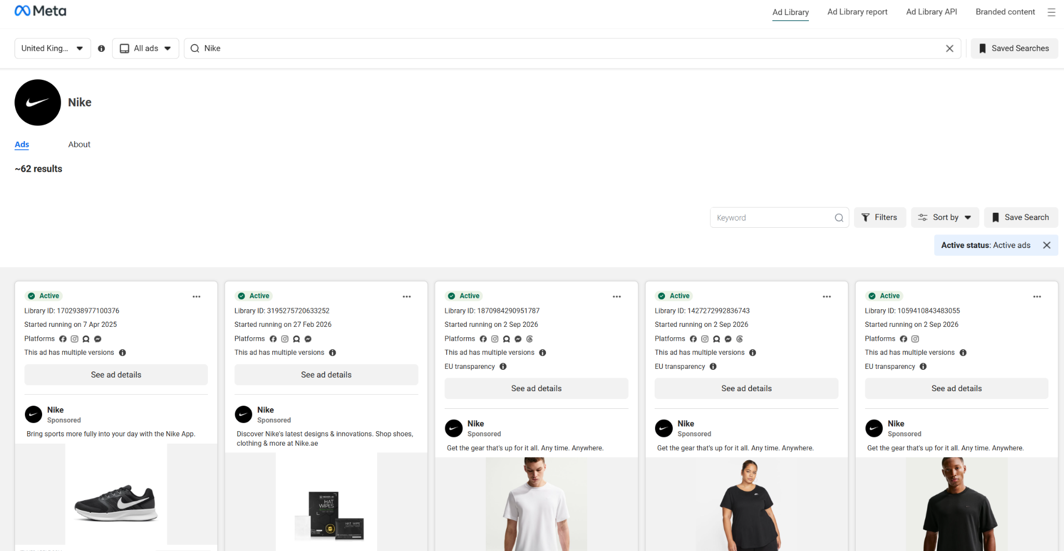Click Messenger platform icon on ad 1702938977100376
Screen dimensions: 1064x551
pos(98,339)
